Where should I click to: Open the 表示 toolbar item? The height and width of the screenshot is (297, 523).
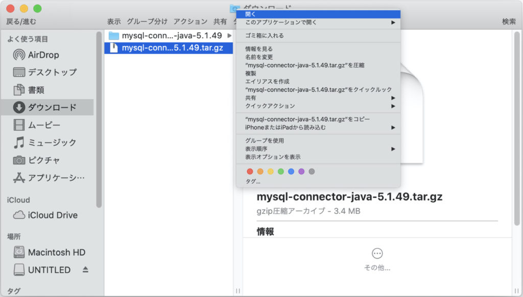click(114, 21)
